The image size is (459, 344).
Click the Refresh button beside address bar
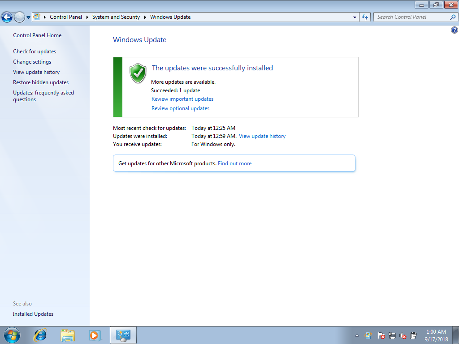[365, 17]
